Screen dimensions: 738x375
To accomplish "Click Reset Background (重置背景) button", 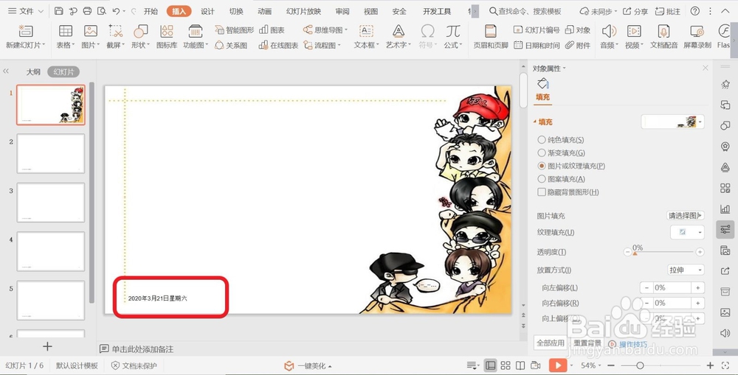I will click(x=587, y=343).
